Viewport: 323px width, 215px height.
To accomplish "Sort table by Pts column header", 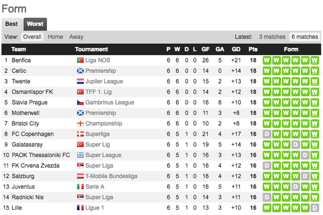I will coord(253,49).
